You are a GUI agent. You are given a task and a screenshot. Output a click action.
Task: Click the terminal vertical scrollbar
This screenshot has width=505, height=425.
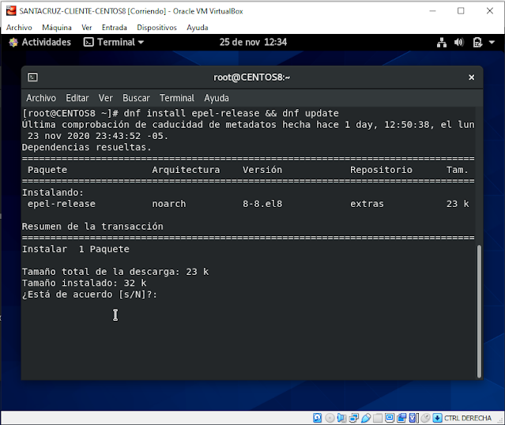click(479, 311)
